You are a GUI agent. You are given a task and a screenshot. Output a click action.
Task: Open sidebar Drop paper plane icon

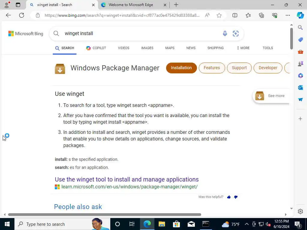[300, 99]
